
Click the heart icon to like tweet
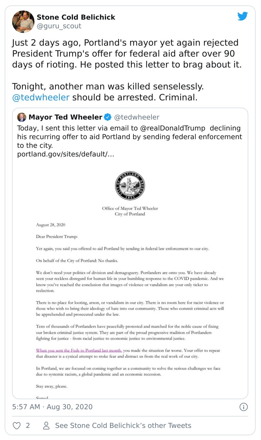(16, 425)
